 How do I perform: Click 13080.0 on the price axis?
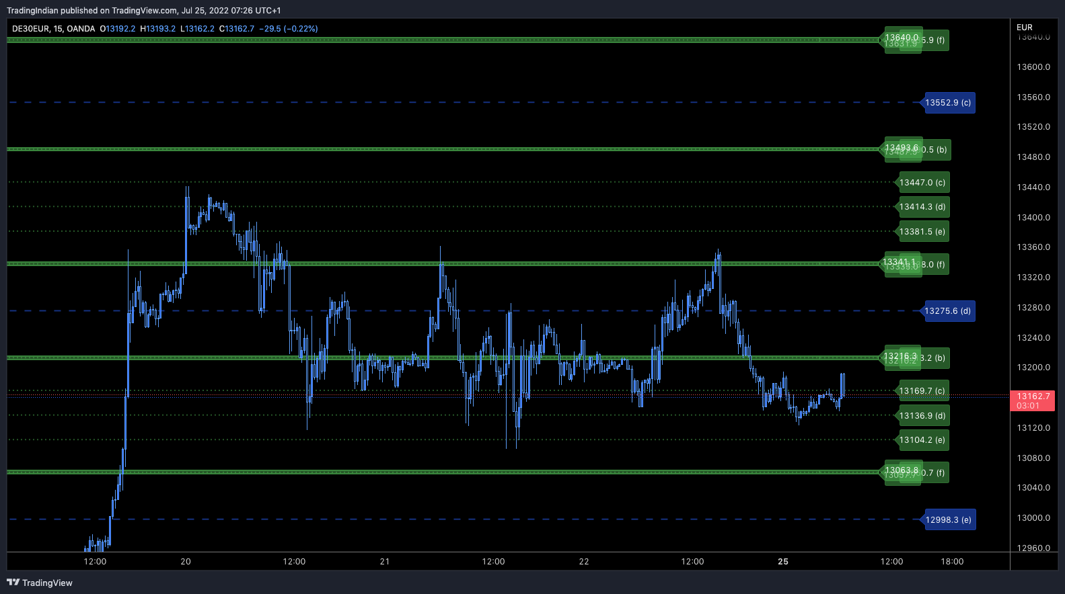(1033, 458)
